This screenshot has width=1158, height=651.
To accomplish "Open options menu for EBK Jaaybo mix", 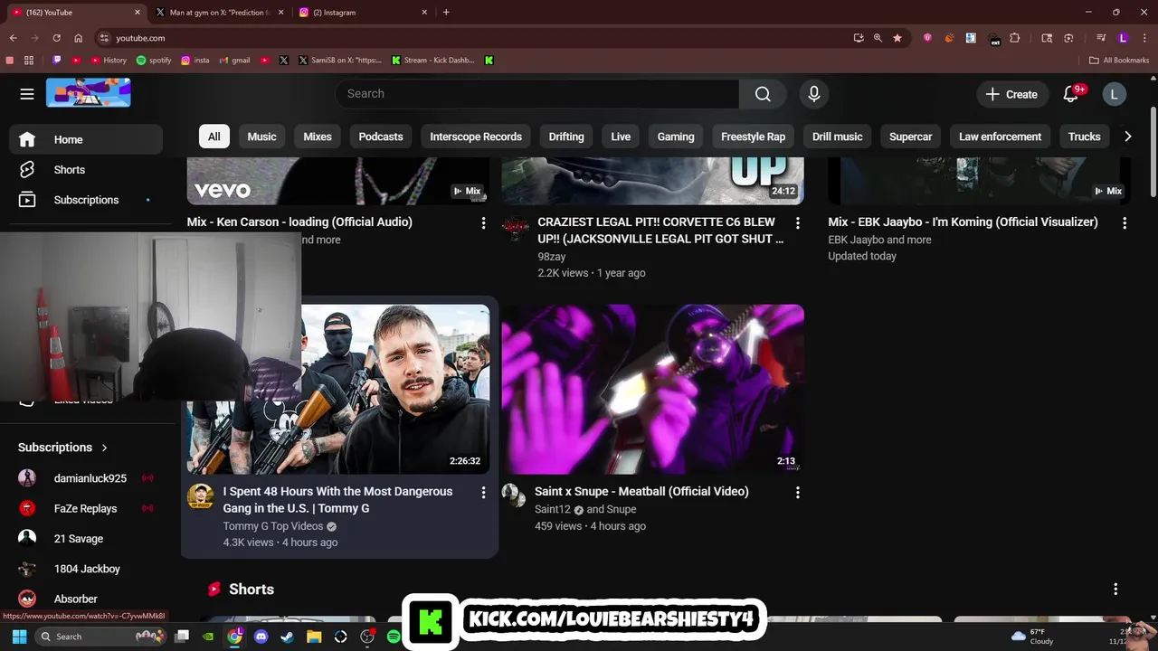I will pos(1125,222).
